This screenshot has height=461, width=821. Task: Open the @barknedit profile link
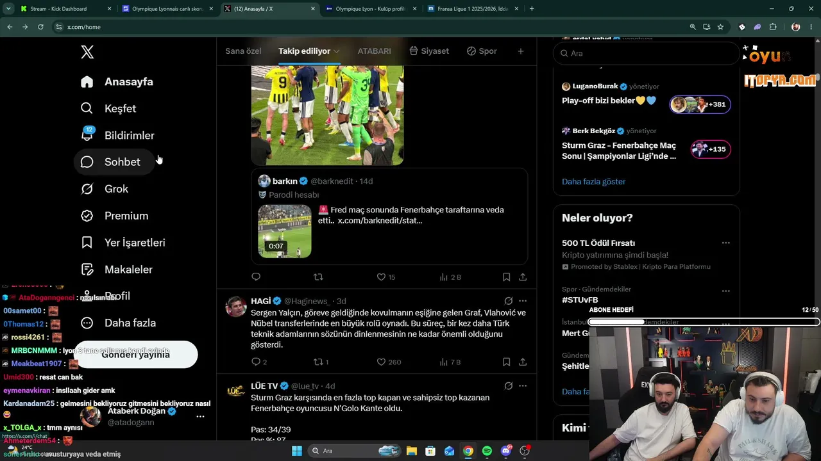332,181
